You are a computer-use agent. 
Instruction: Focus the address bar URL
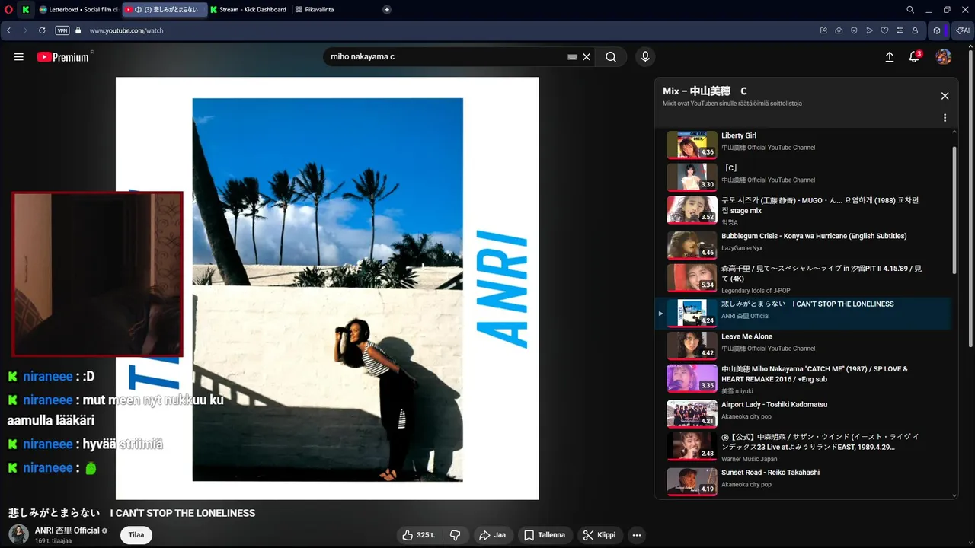[126, 30]
